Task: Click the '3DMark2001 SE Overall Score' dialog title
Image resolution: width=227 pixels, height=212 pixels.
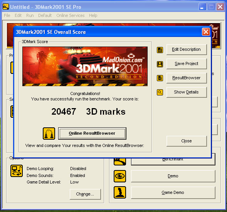Action: pos(51,32)
